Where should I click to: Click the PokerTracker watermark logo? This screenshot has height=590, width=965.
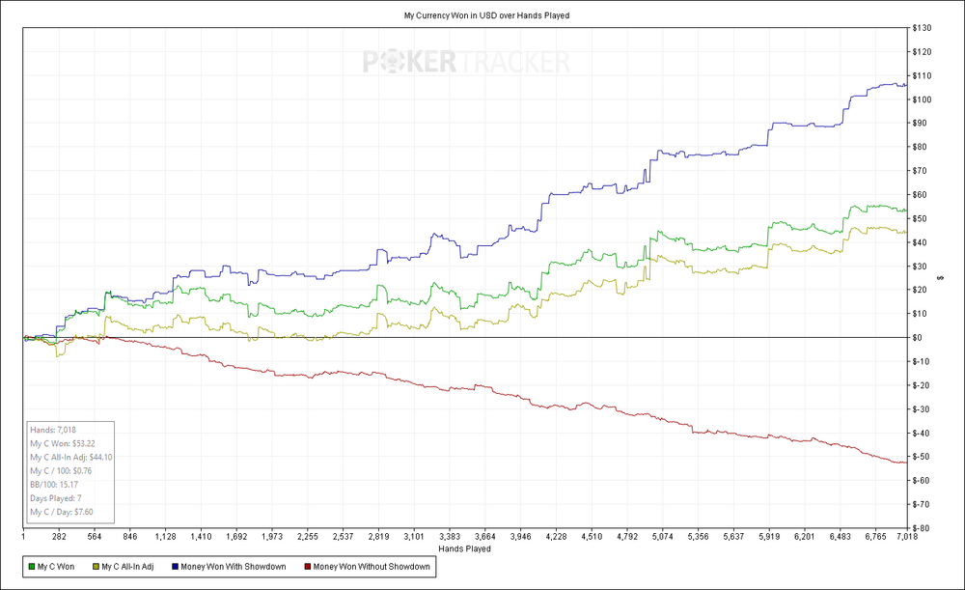[x=466, y=63]
